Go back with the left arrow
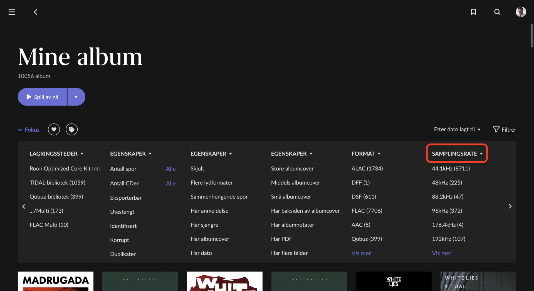This screenshot has width=534, height=291. tap(36, 12)
